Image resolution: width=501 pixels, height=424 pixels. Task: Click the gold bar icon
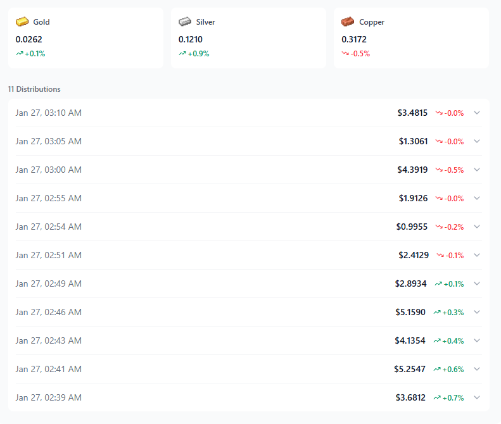tap(22, 22)
